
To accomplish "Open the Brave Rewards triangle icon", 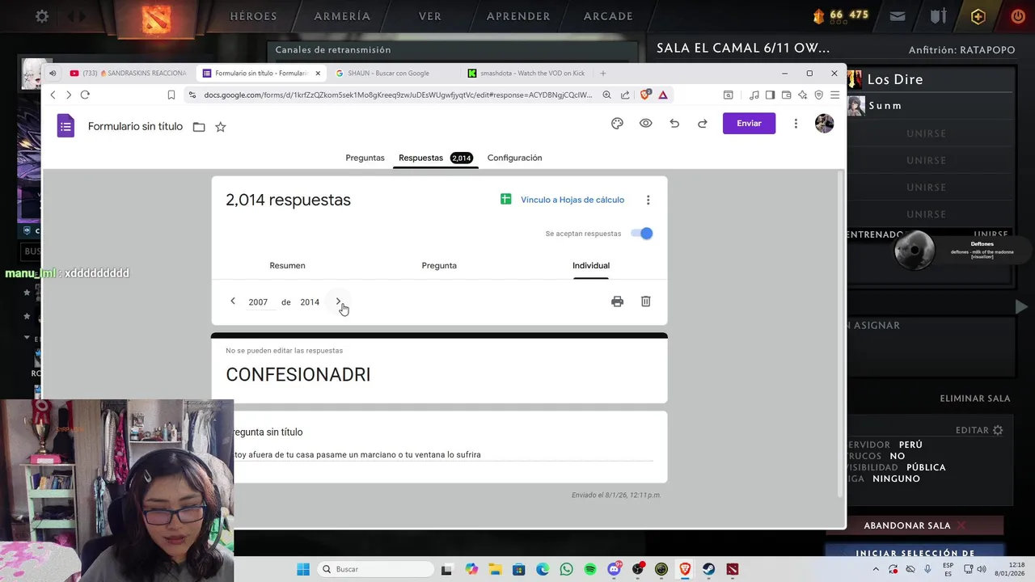I will 663,95.
